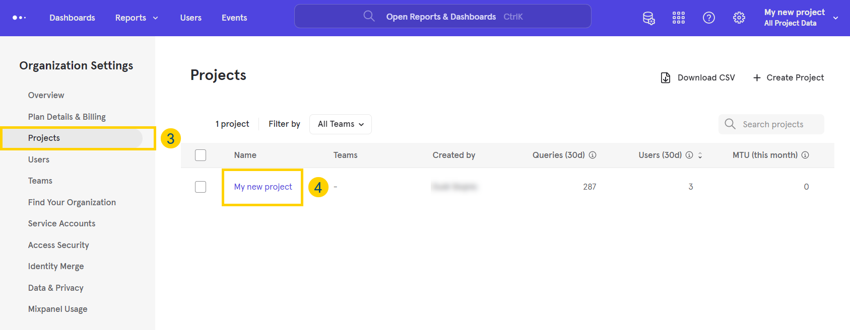Open the My new project link
The width and height of the screenshot is (850, 330).
tap(263, 187)
